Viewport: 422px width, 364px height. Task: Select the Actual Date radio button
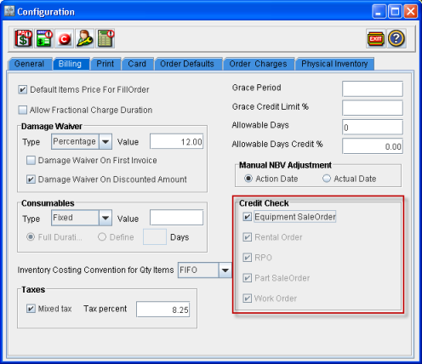click(x=327, y=179)
